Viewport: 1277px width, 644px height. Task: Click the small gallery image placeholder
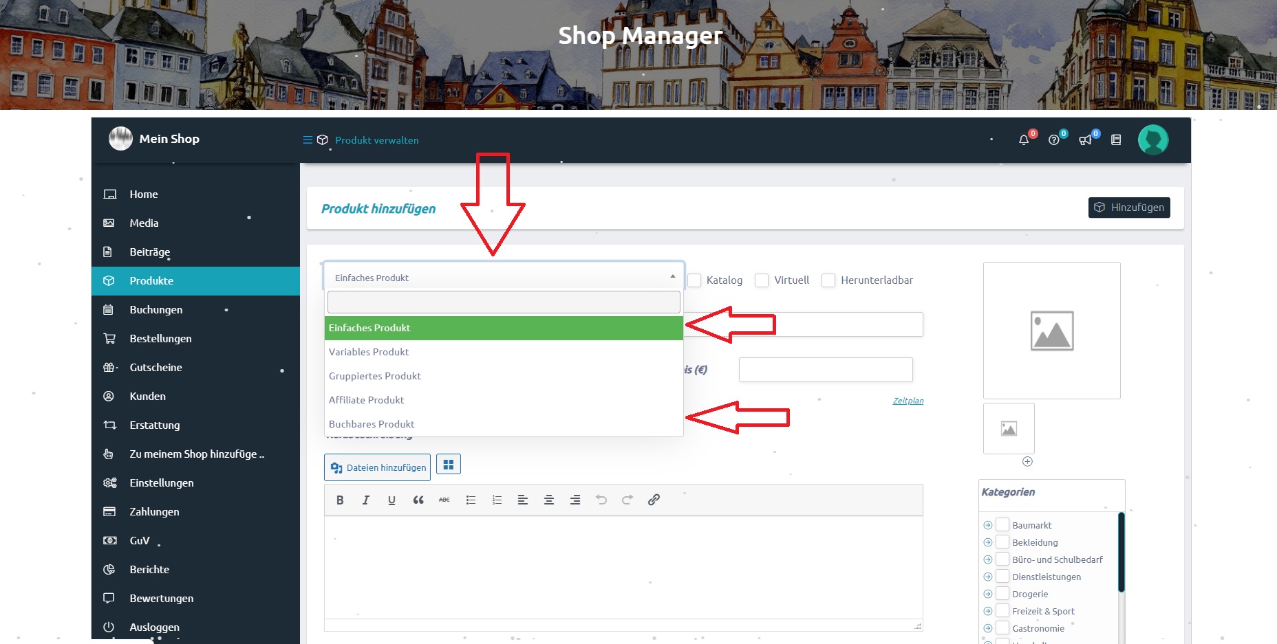1009,428
